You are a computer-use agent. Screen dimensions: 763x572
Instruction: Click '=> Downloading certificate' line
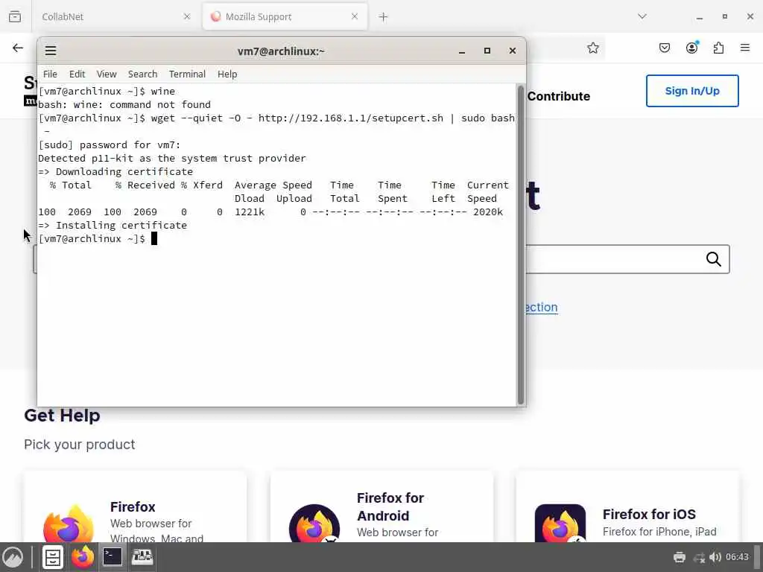click(x=115, y=172)
